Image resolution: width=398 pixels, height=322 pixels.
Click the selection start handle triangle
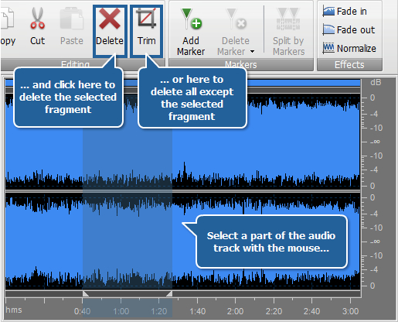tap(86, 293)
